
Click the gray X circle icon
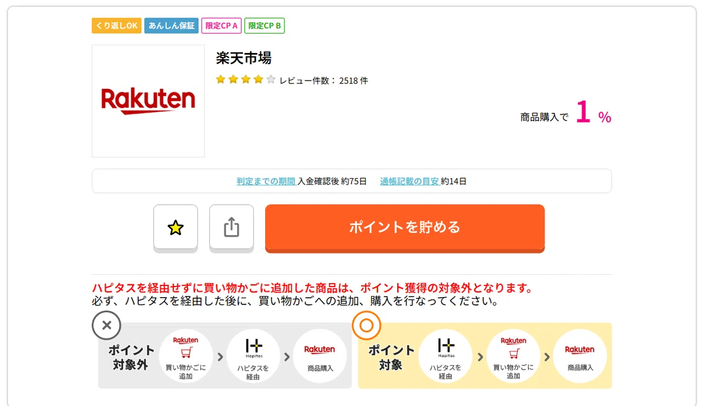coord(107,325)
